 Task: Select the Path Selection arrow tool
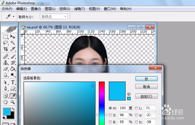click(6, 82)
